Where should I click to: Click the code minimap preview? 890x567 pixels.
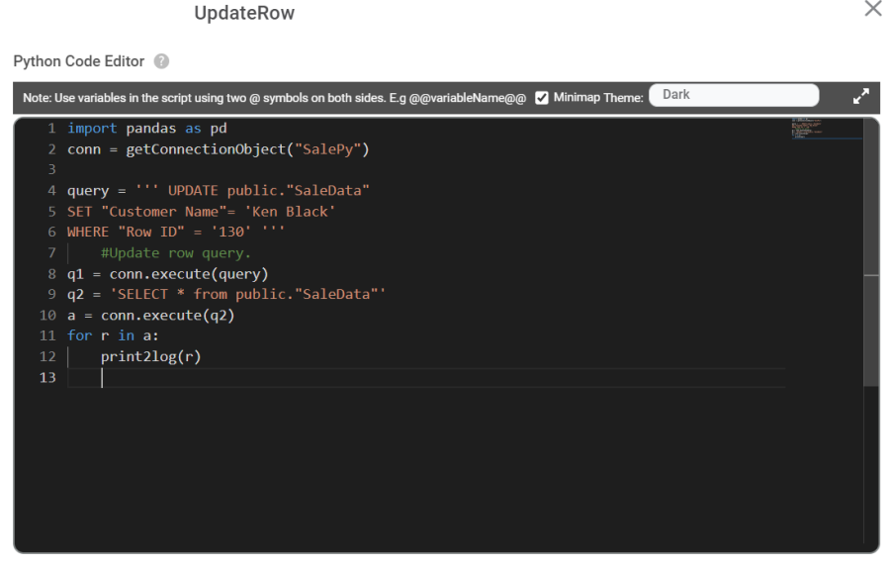[827, 129]
